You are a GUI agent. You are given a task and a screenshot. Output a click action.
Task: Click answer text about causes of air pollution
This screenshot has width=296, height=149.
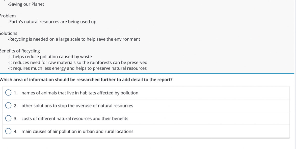[77, 132]
